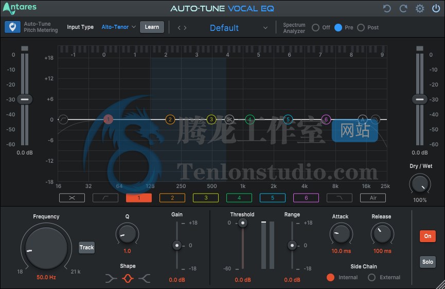This screenshot has height=289, width=445.
Task: Click the Antares logo
Action: (20, 8)
